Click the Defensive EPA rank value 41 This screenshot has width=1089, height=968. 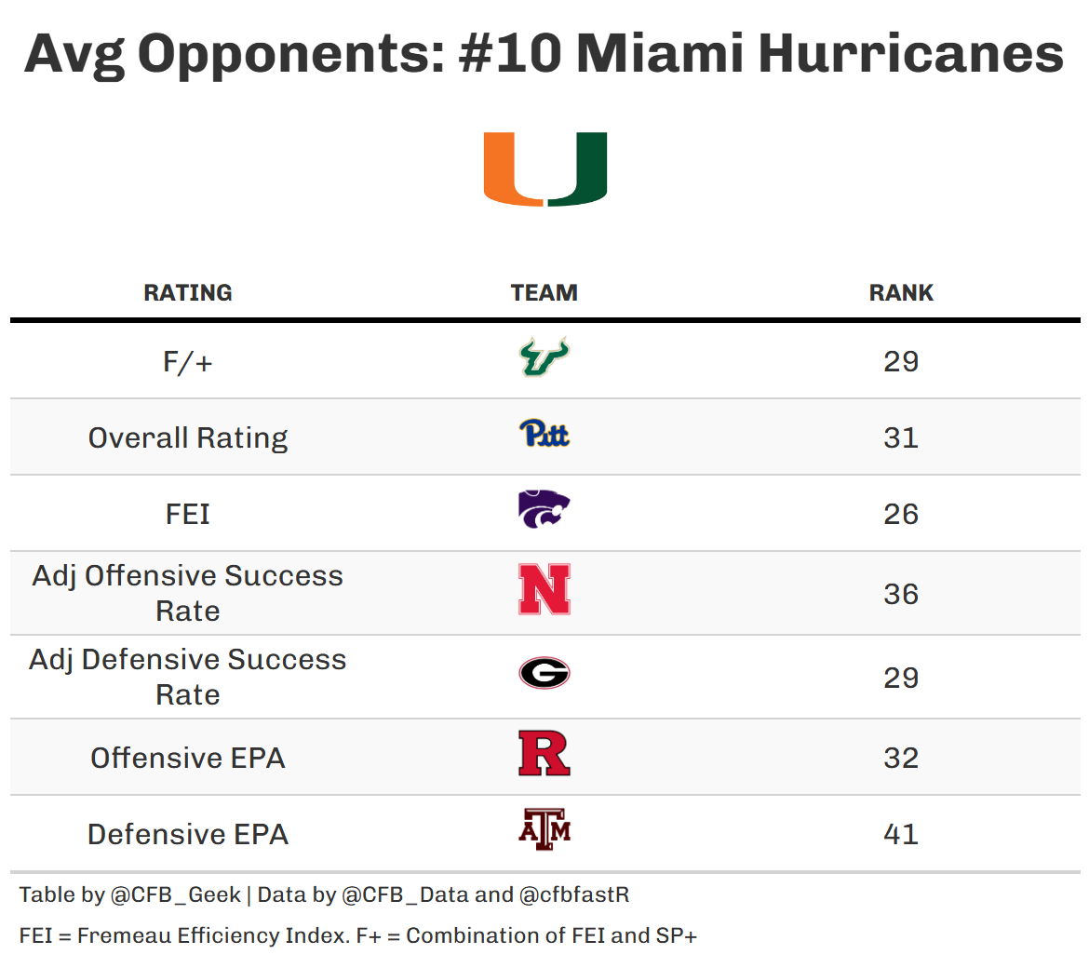pos(901,834)
